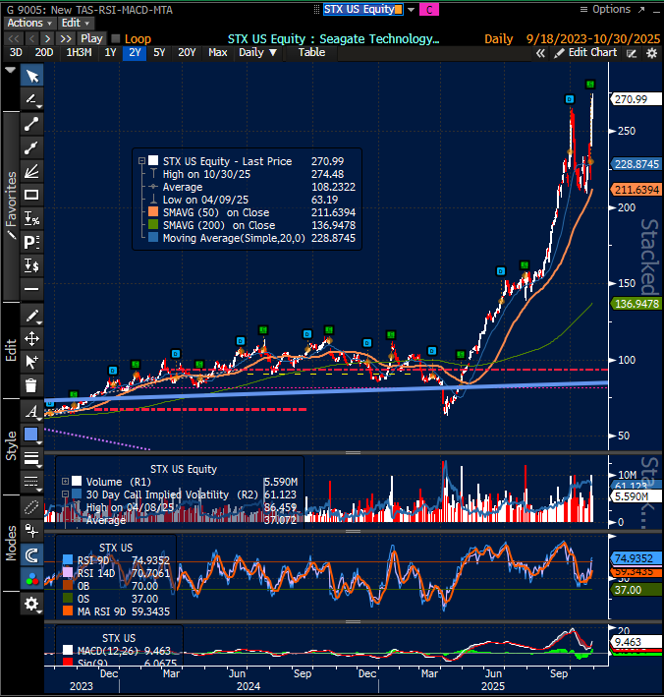The width and height of the screenshot is (664, 697).
Task: Select the horizontal line tool
Action: 32,289
